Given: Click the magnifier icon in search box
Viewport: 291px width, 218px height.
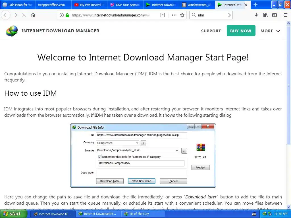Looking at the screenshot, I should pyautogui.click(x=194, y=15).
